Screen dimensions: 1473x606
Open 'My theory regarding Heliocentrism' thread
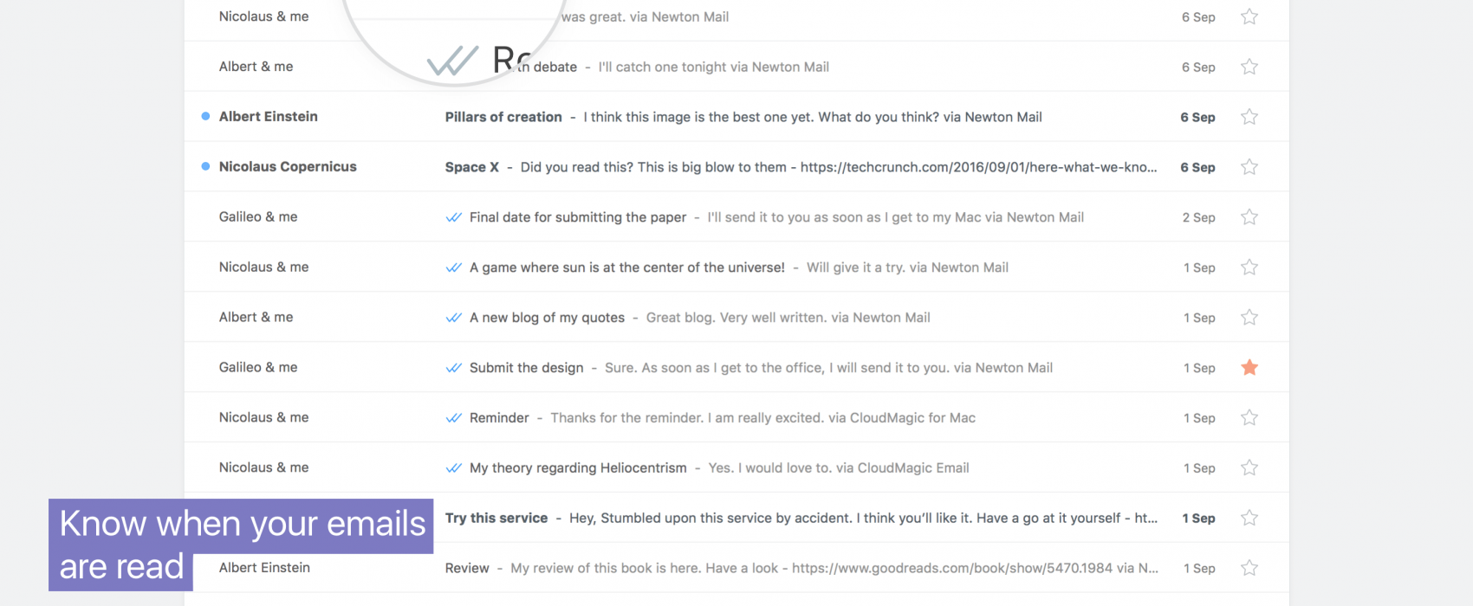pyautogui.click(x=578, y=468)
